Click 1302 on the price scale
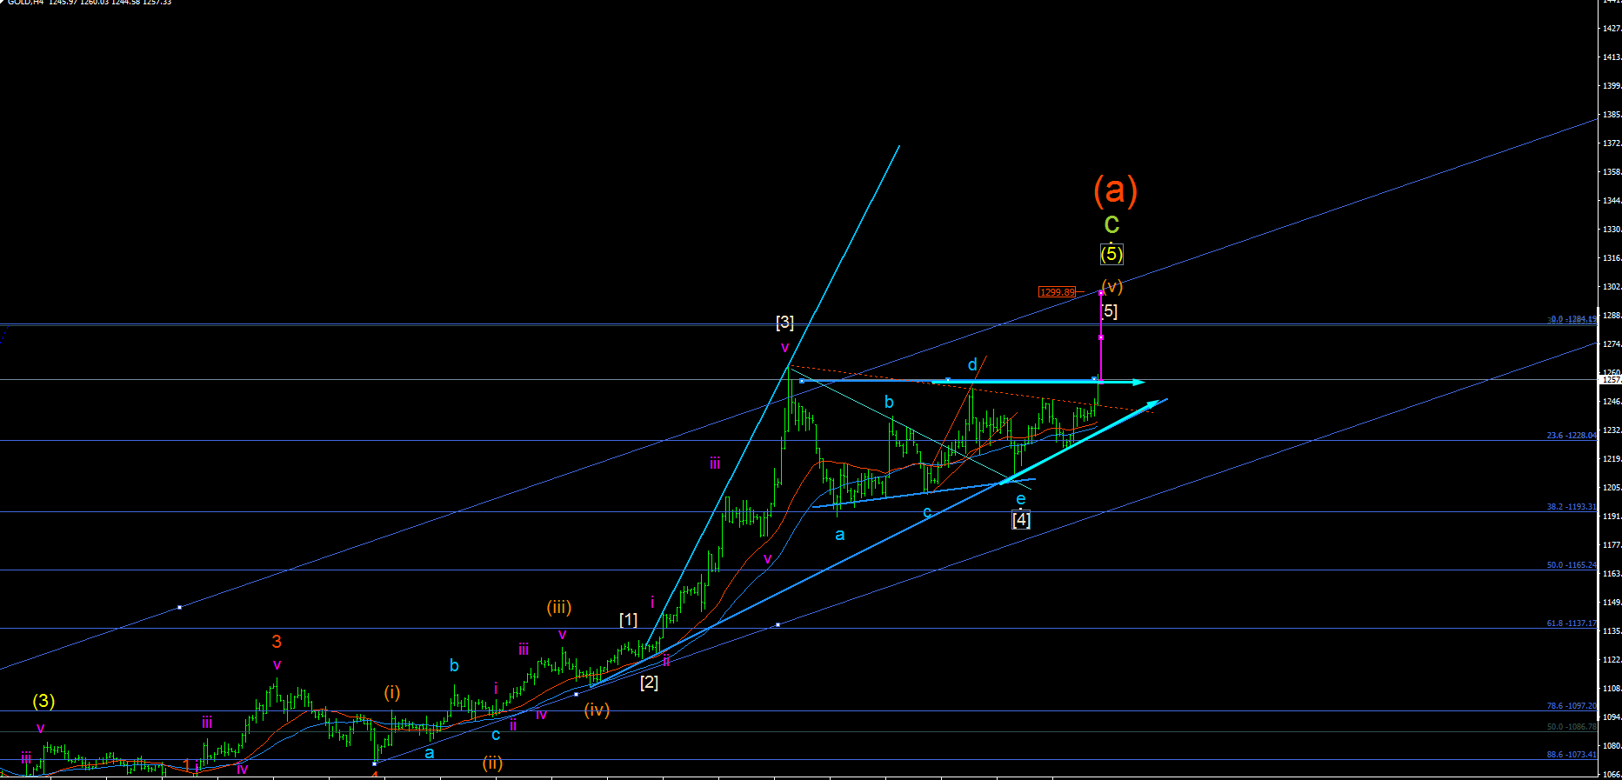 click(x=1612, y=287)
